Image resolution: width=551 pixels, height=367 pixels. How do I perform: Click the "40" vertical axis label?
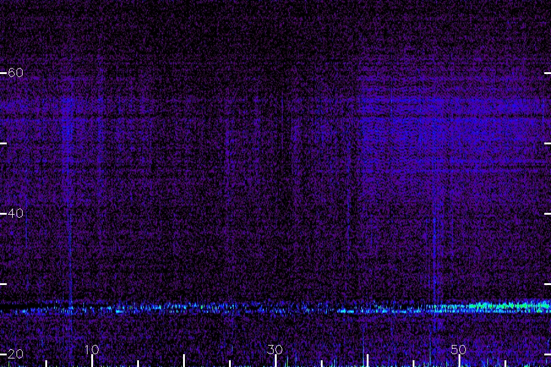[15, 213]
